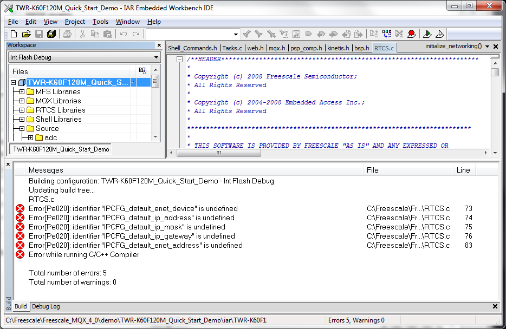Switch to the Debug Log tab

46,306
